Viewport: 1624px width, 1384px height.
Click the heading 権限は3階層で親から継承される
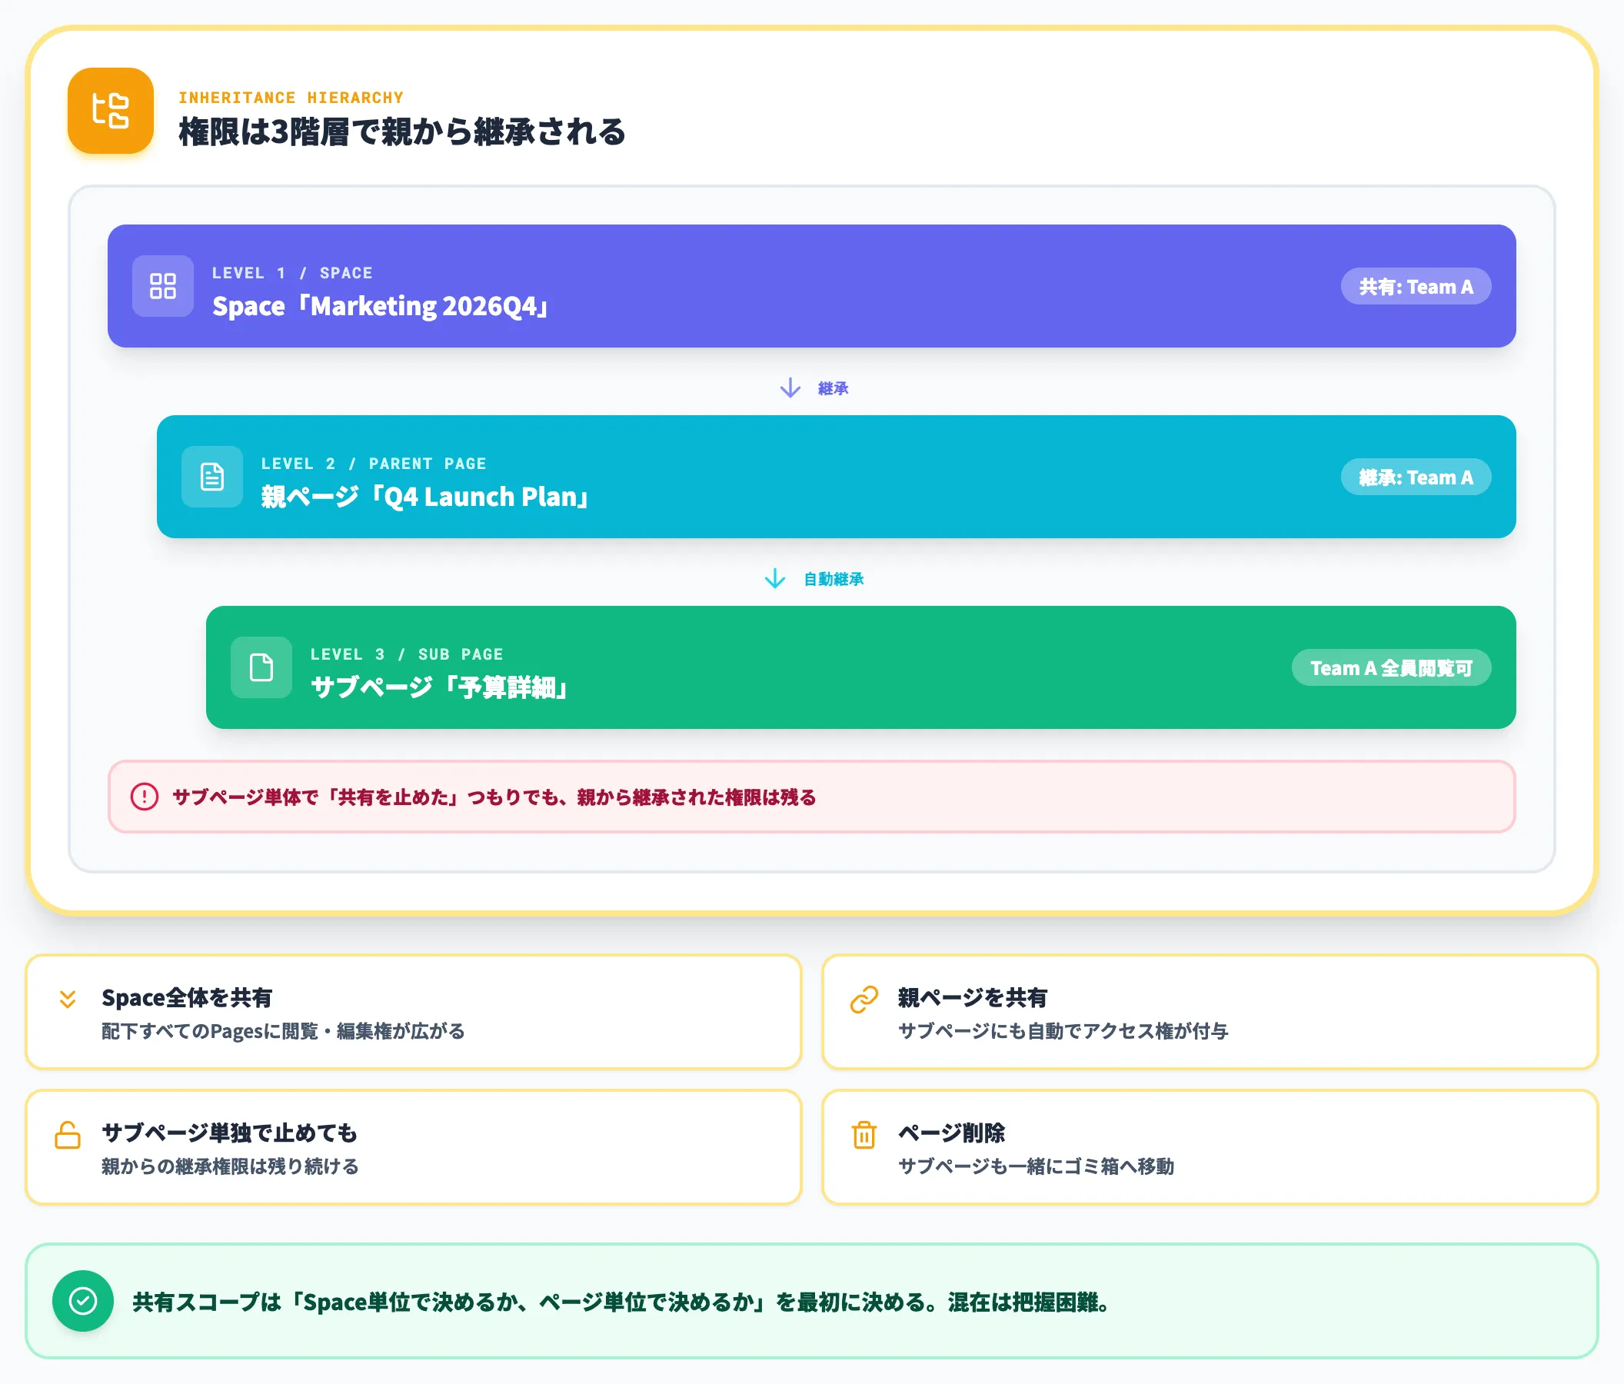[402, 131]
